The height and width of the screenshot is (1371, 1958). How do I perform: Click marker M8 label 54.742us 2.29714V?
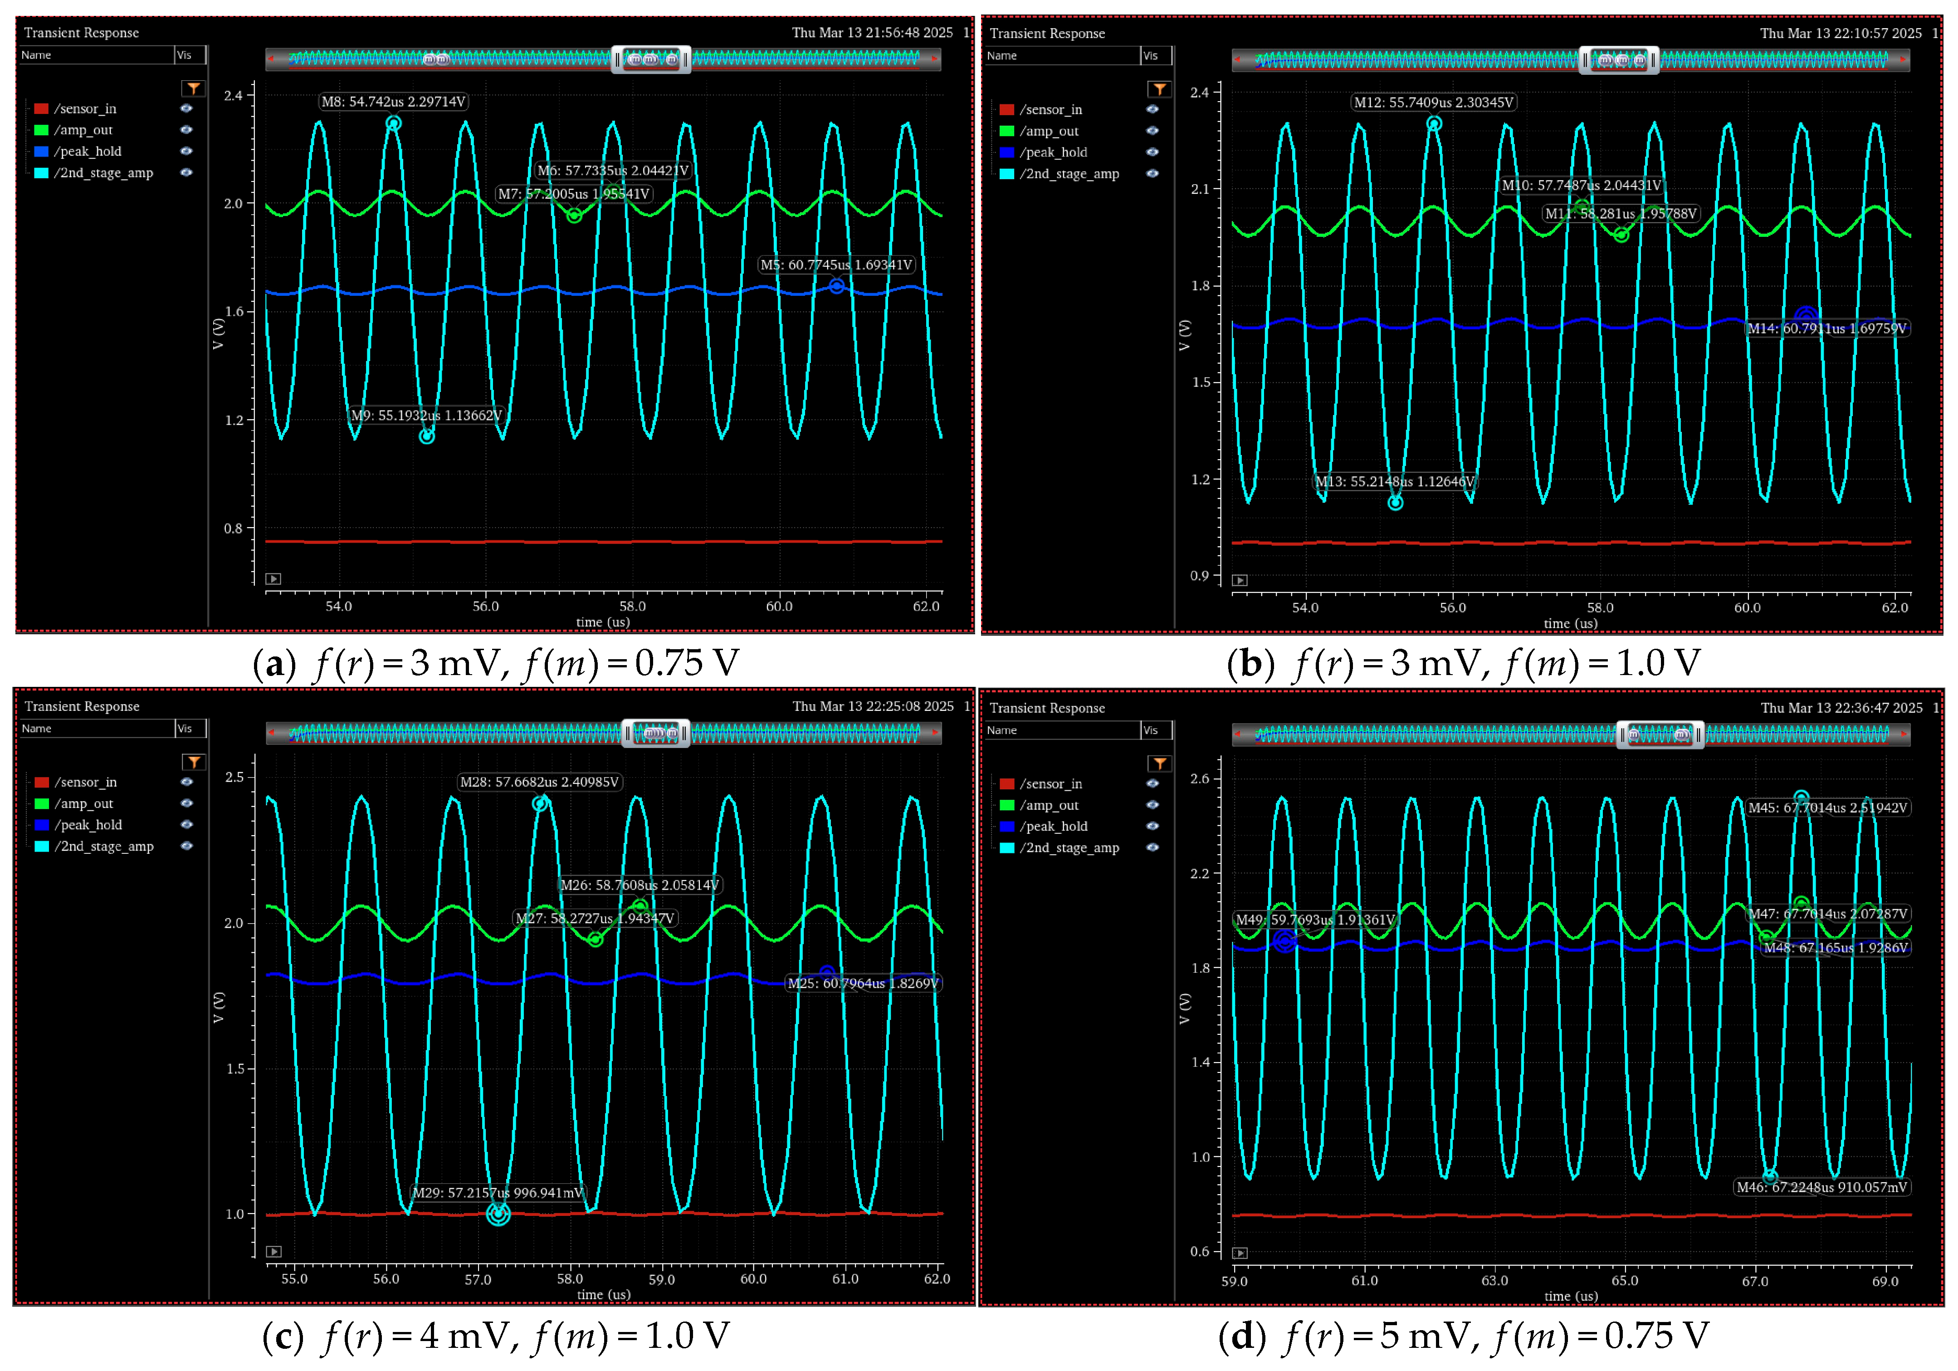coord(393,102)
